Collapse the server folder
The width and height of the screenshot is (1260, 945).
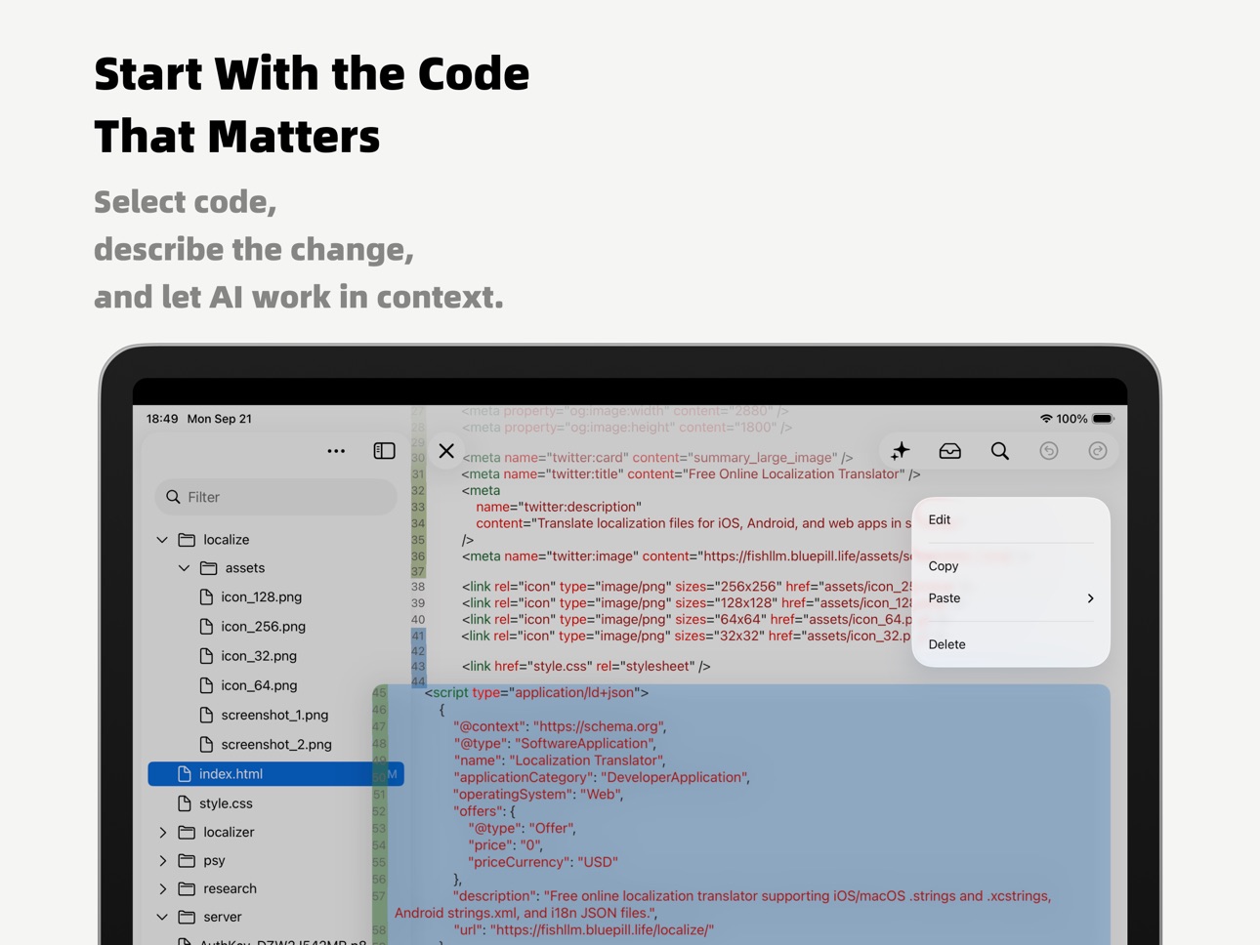(162, 918)
